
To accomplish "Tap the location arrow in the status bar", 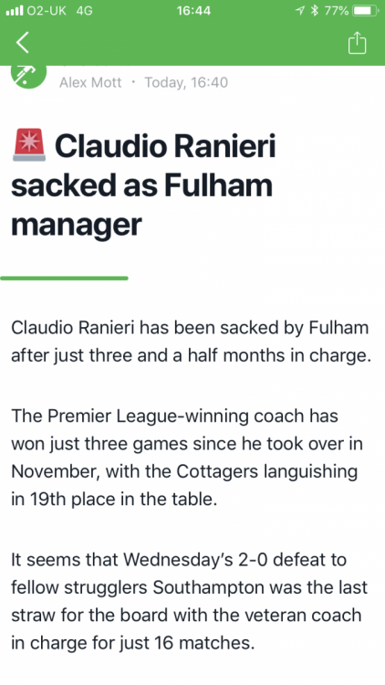I will (x=300, y=11).
